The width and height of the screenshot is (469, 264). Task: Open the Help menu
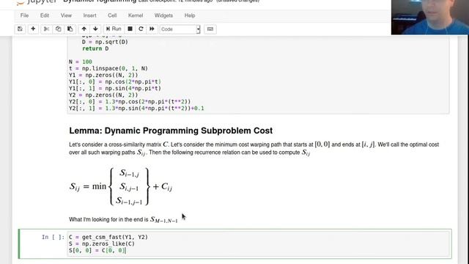(190, 15)
